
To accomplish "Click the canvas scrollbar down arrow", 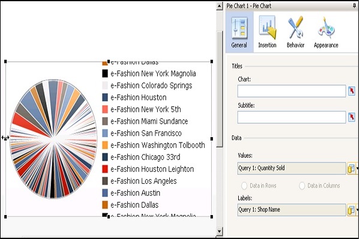I will point(219,231).
